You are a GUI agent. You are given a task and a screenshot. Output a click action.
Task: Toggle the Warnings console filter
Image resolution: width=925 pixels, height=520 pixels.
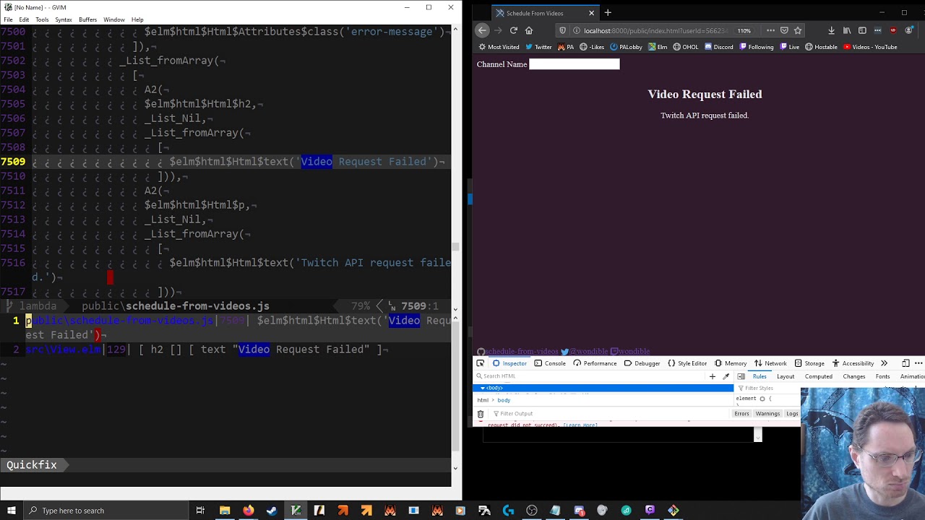(x=767, y=414)
